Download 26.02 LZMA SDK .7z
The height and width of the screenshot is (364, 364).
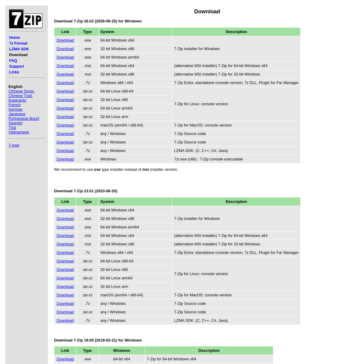pyautogui.click(x=65, y=151)
